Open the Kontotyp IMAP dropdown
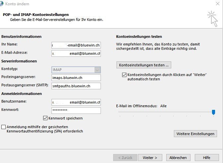This screenshot has height=163, width=223. pyautogui.click(x=97, y=70)
